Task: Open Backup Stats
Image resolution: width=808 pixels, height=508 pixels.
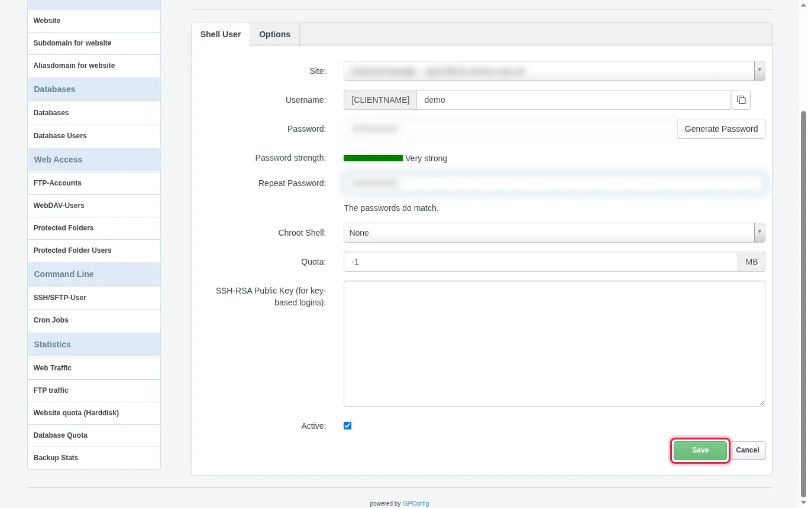Action: (94, 458)
